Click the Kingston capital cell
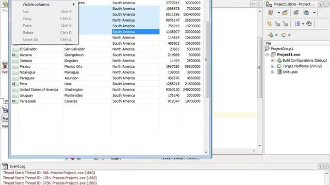Screen dimensions: 330x185 88,61
